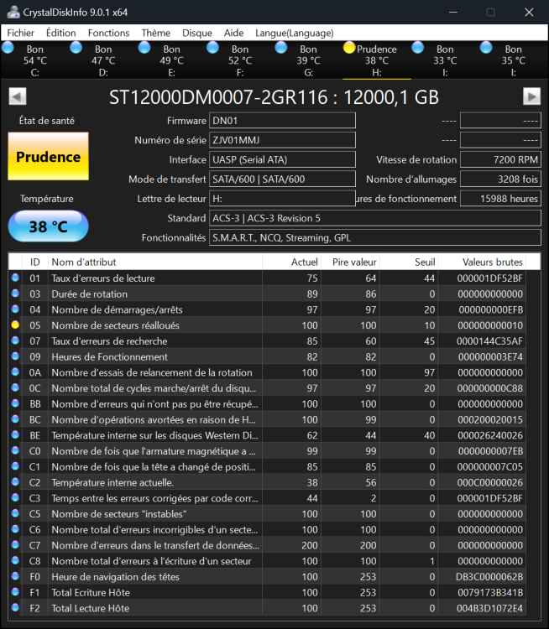The image size is (549, 629).
Task: Open the Fichier menu
Action: [x=21, y=33]
